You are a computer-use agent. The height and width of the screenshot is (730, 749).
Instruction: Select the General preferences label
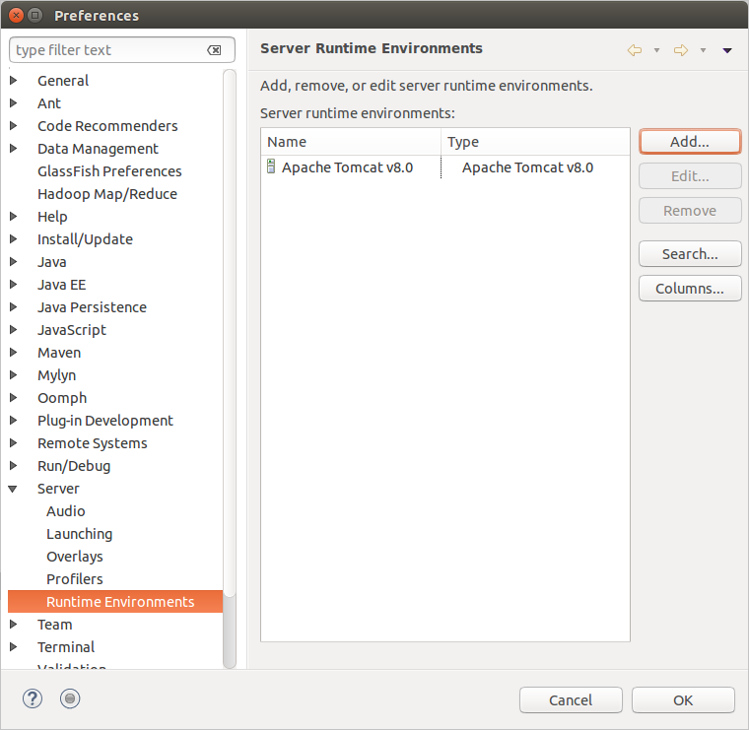coord(63,81)
